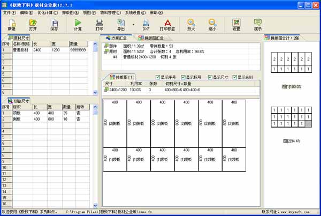
Task: Toggle the 显示序号 checkbox
Action: pyautogui.click(x=158, y=77)
